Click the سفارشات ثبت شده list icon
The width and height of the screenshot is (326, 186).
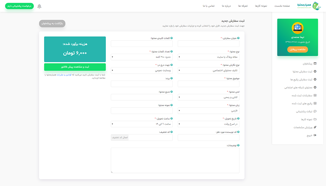315,95
